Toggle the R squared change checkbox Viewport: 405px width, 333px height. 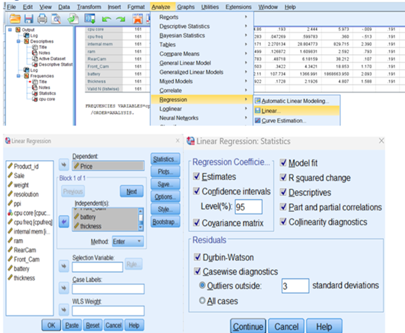pos(283,178)
